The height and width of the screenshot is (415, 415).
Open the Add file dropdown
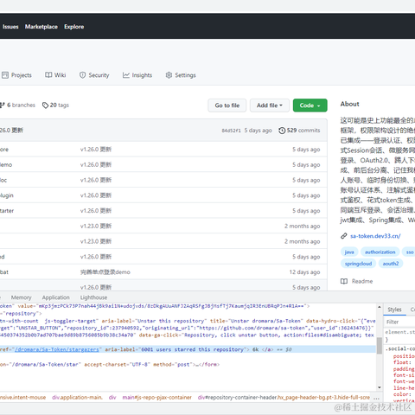click(270, 105)
